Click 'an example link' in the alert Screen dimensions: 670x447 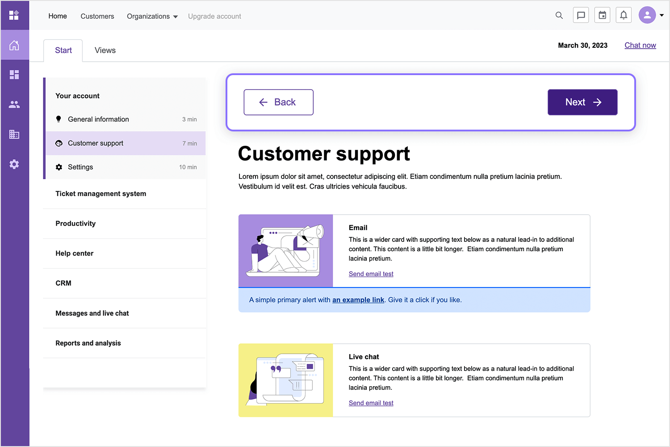pyautogui.click(x=358, y=300)
